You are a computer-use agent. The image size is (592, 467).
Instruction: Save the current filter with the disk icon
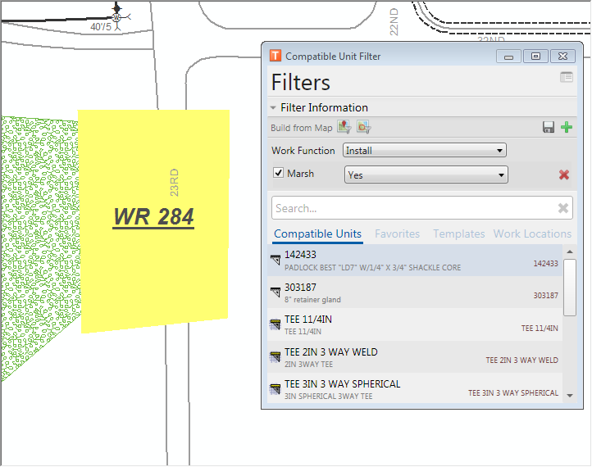click(549, 127)
